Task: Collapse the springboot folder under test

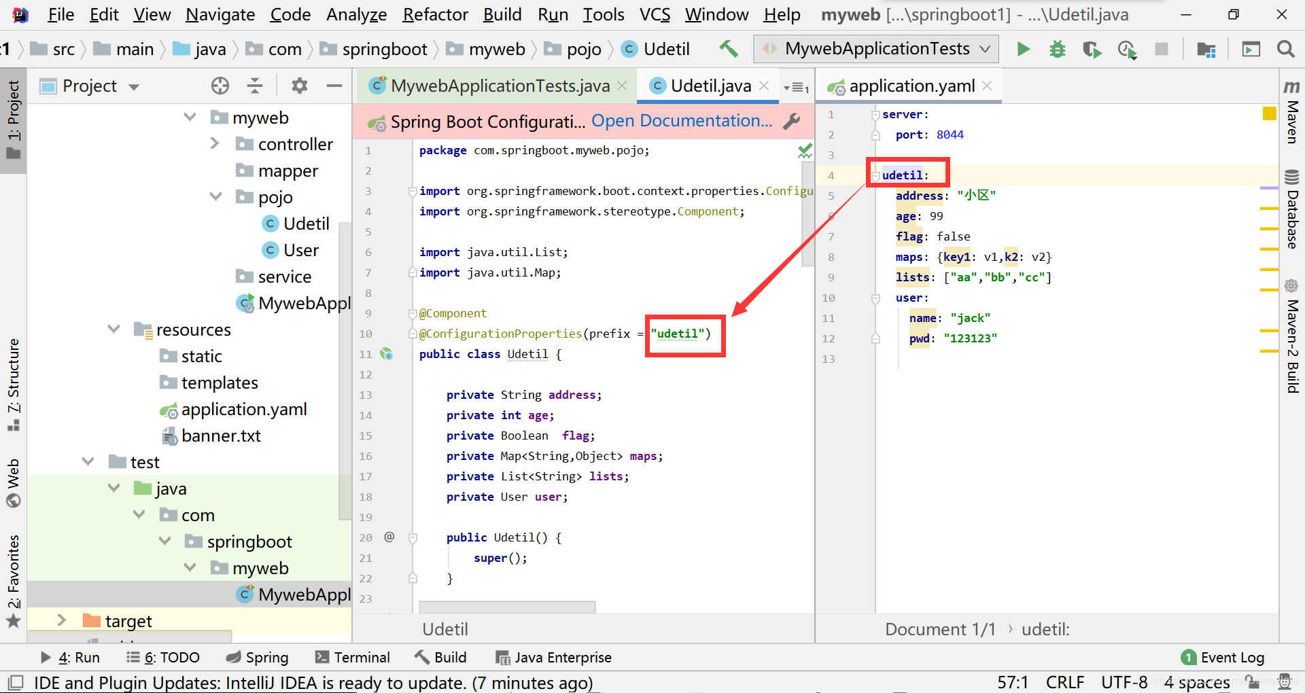Action: pos(164,541)
